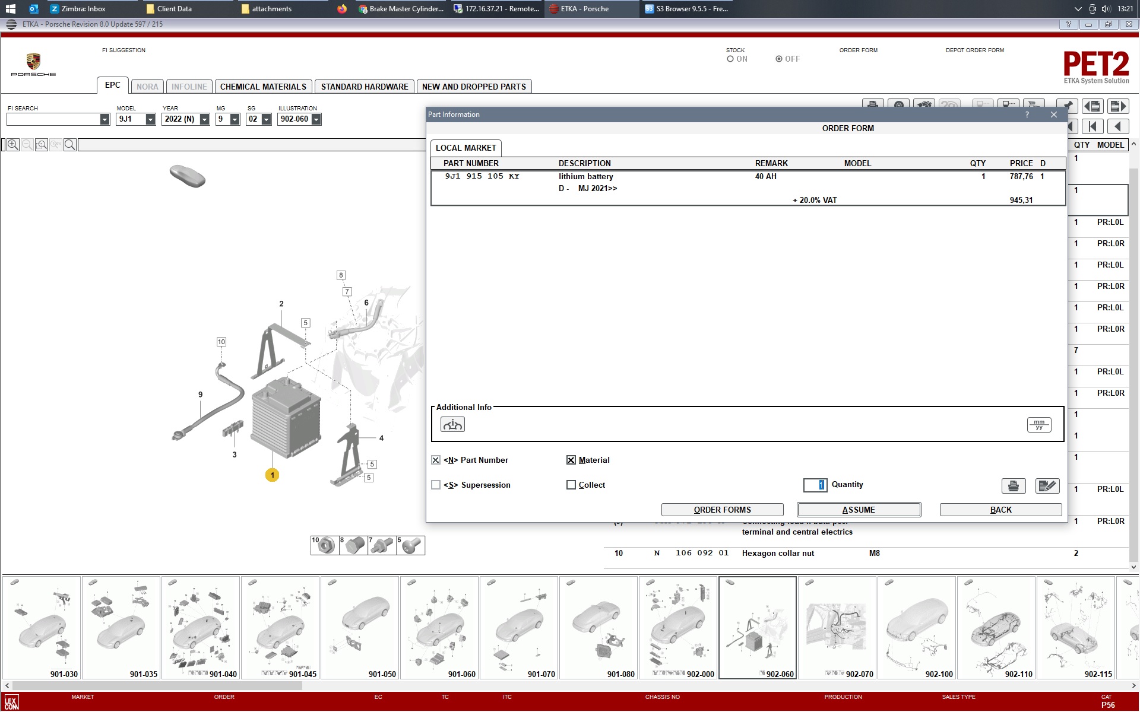Click the next document page icon
The height and width of the screenshot is (712, 1140).
[1117, 107]
